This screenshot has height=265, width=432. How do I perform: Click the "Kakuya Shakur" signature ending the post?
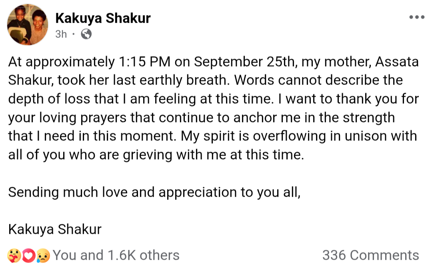point(55,229)
